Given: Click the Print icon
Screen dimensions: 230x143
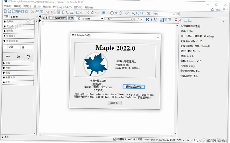Looking at the screenshot, I should coord(18,11).
